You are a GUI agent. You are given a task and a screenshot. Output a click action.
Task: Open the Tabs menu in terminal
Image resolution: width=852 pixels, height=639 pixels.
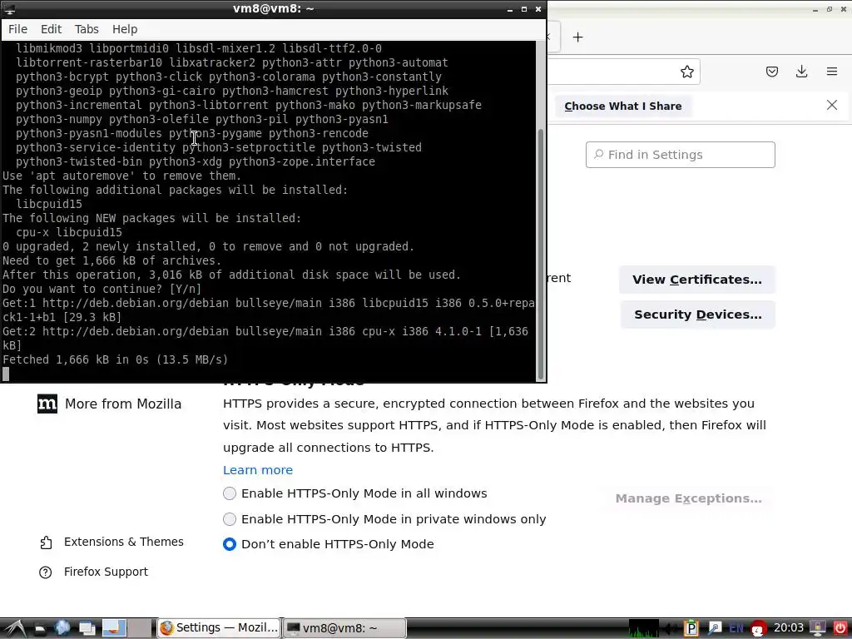[x=87, y=29]
